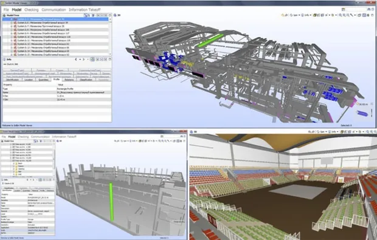The image size is (377, 240).
Task: Switch to Checking layout in top window
Action: tap(32, 10)
